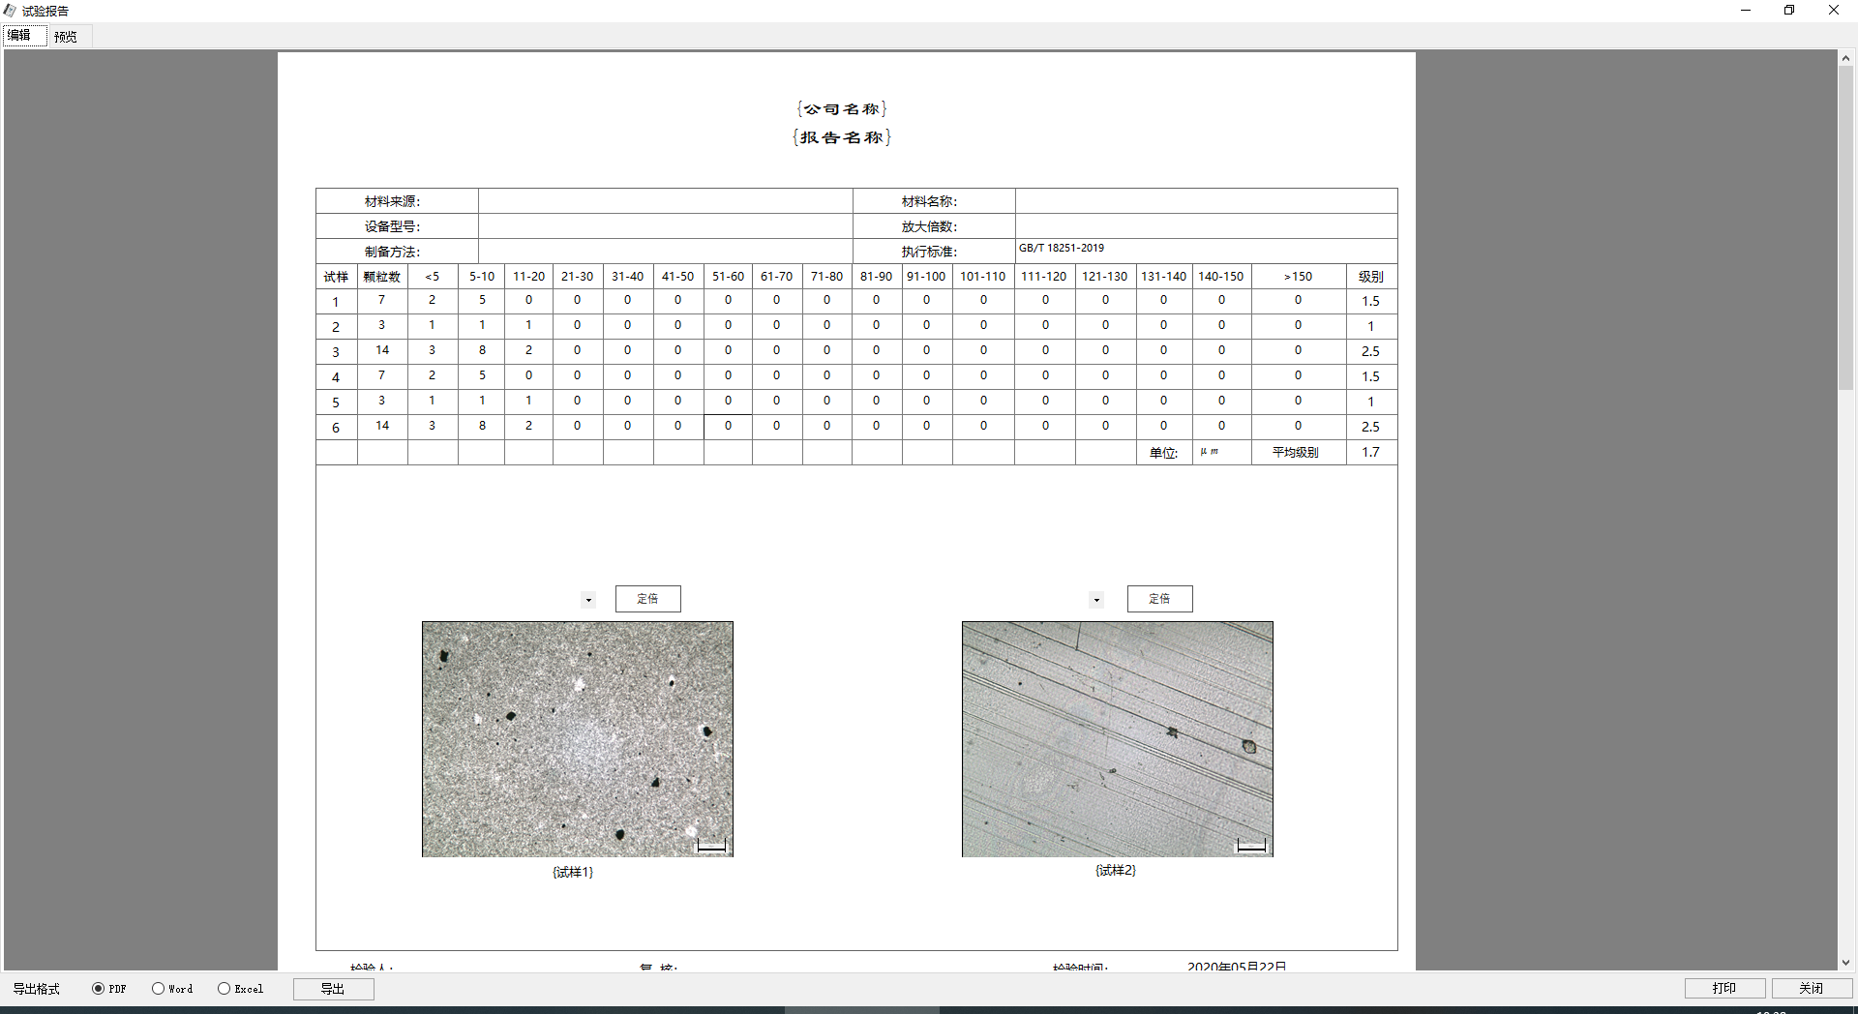This screenshot has height=1014, width=1858.
Task: Click the 关闭 button at bottom right
Action: pyautogui.click(x=1812, y=988)
